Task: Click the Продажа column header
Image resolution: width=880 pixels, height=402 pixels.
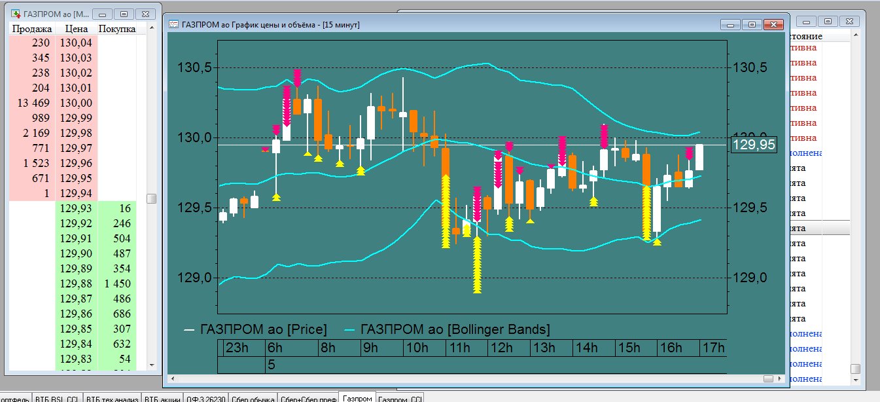Action: (x=33, y=29)
